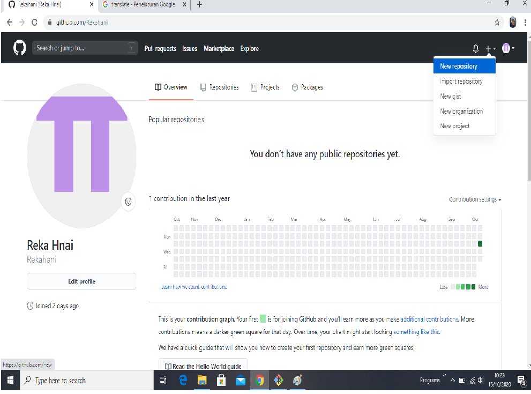The image size is (531, 394).
Task: Click the browser forward arrow
Action: [22, 23]
